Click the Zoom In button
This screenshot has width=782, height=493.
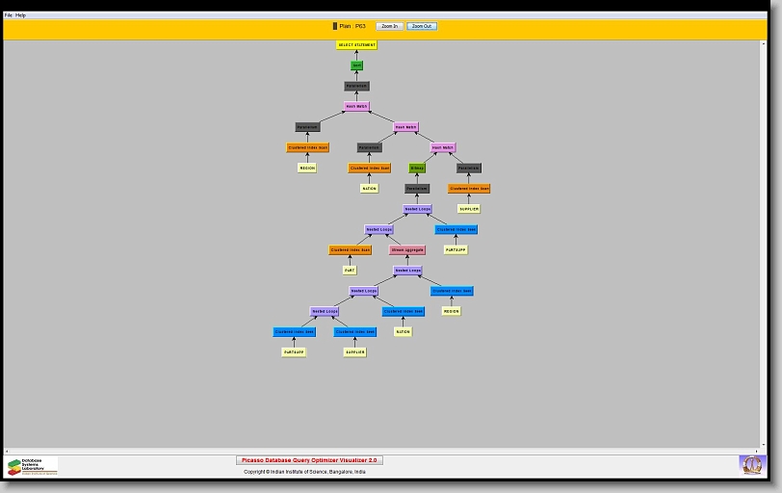(389, 26)
